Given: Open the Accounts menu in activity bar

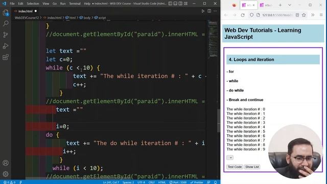Looking at the screenshot, I should point(6,163).
